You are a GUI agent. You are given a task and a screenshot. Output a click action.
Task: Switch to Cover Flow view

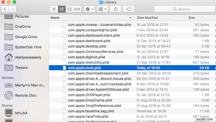pos(77,9)
